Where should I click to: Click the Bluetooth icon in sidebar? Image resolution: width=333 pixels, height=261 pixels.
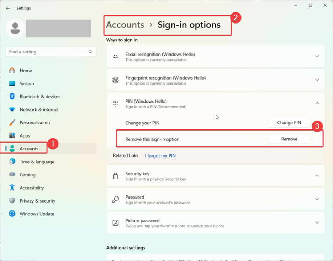12,96
